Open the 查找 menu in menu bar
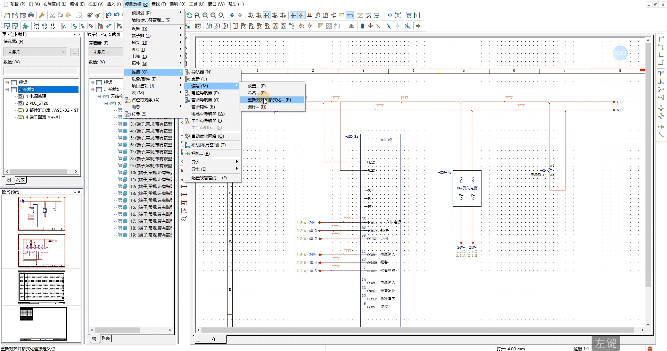The width and height of the screenshot is (667, 351). (x=158, y=4)
